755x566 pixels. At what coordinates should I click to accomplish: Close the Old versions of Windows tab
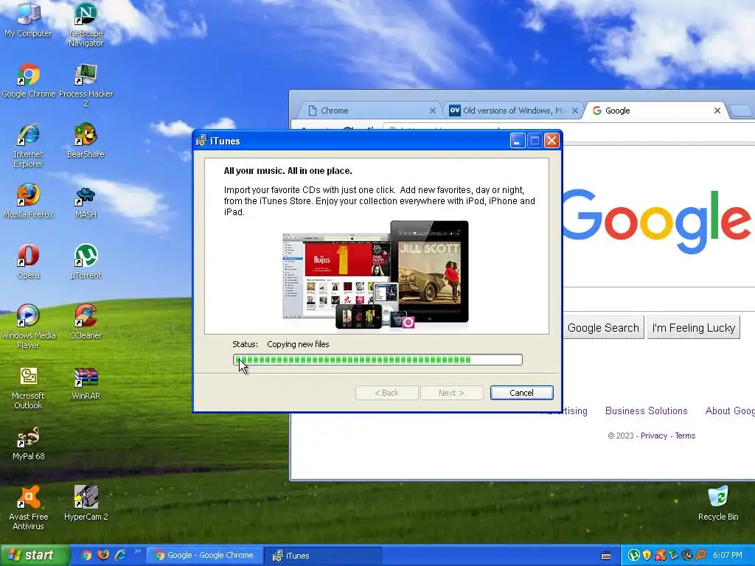[x=575, y=111]
